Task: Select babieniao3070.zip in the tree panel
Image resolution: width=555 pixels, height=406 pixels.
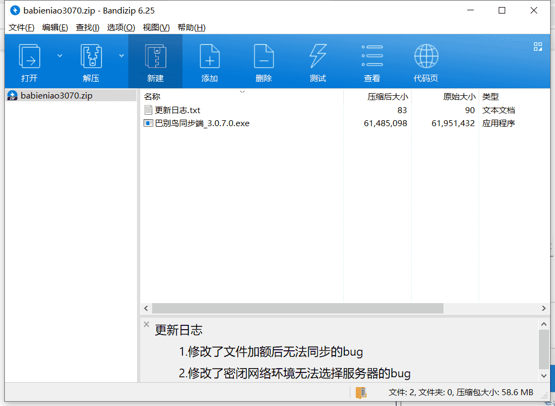Action: [x=71, y=96]
